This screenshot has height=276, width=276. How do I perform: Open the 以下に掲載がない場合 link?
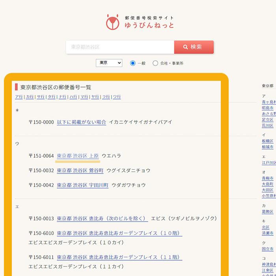coord(81,122)
